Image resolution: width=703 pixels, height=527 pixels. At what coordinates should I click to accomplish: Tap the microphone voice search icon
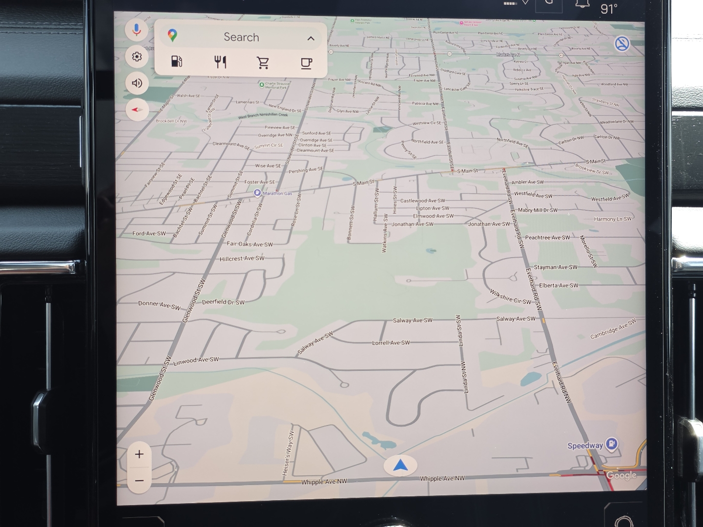(137, 30)
